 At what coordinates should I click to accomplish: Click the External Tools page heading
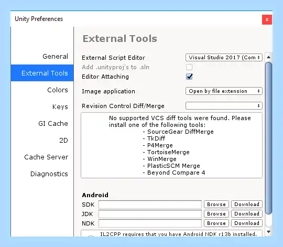(120, 38)
